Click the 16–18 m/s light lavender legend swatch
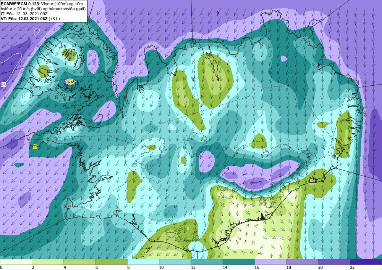 coord(270,262)
